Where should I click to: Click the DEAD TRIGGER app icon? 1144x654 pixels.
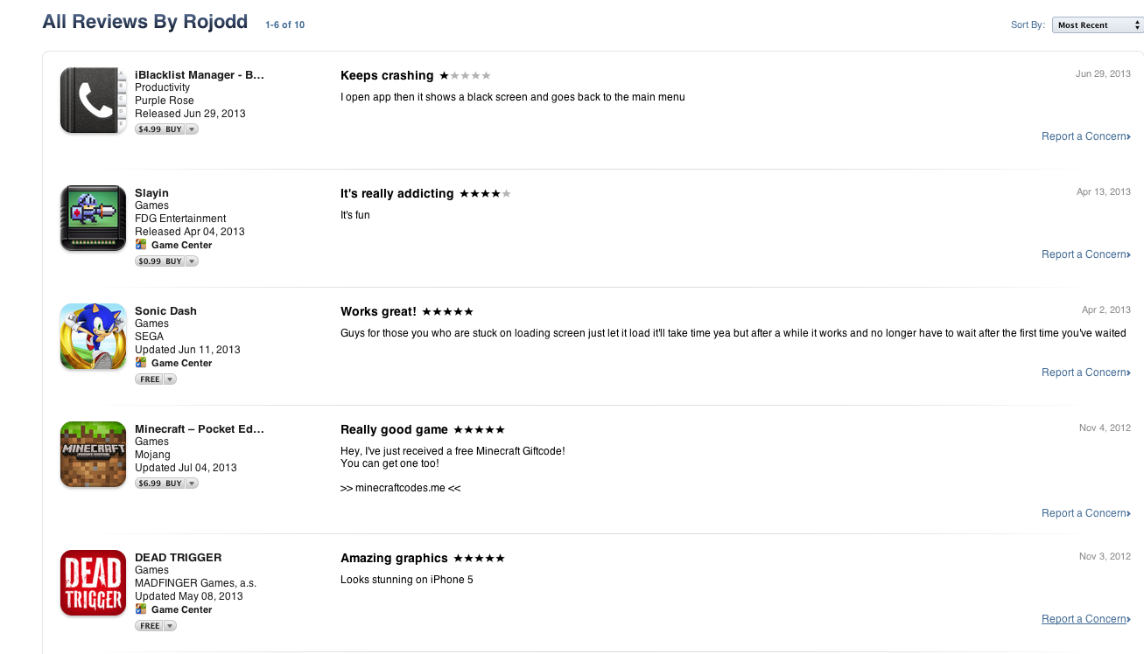[x=94, y=583]
